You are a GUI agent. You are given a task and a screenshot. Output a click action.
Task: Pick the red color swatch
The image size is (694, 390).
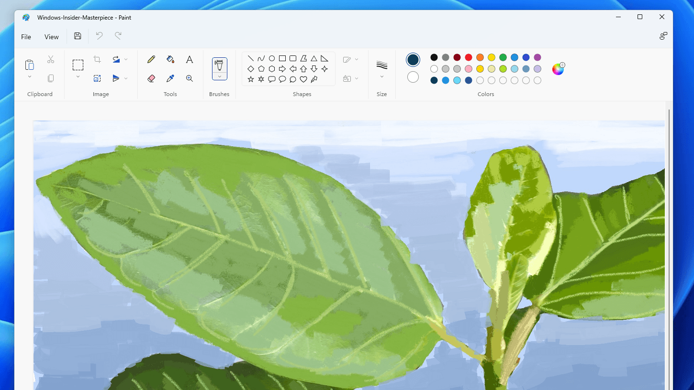tap(469, 57)
